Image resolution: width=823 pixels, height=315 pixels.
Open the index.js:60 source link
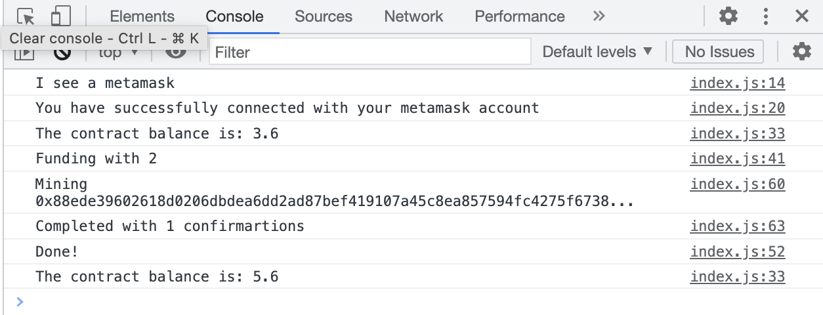click(738, 185)
